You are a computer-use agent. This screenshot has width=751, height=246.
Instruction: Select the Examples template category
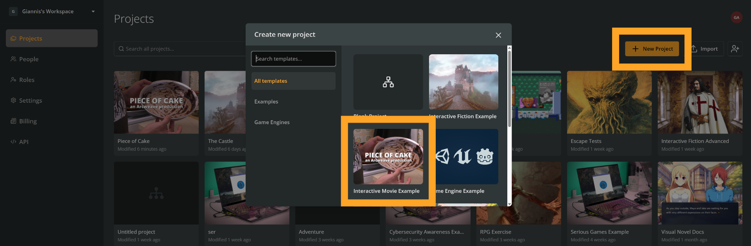[x=293, y=102]
